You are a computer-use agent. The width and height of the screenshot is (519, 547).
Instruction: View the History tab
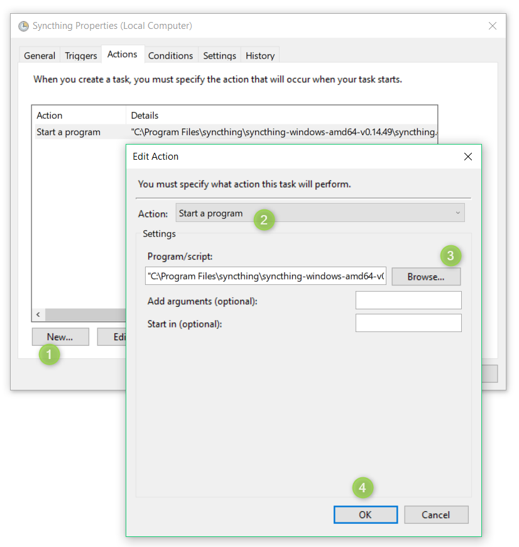pyautogui.click(x=260, y=55)
